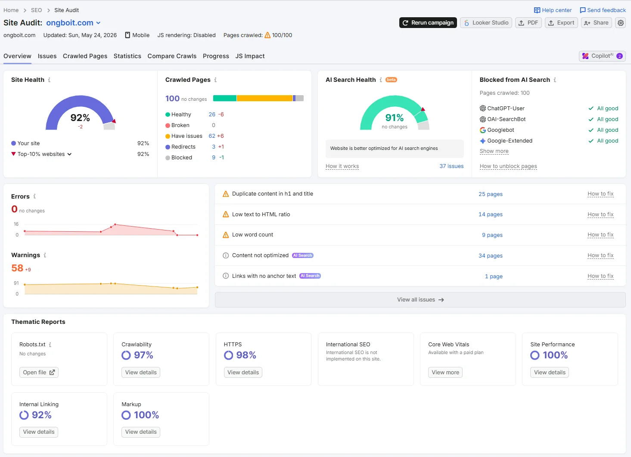Image resolution: width=631 pixels, height=457 pixels.
Task: Export report as PDF
Action: pyautogui.click(x=528, y=23)
